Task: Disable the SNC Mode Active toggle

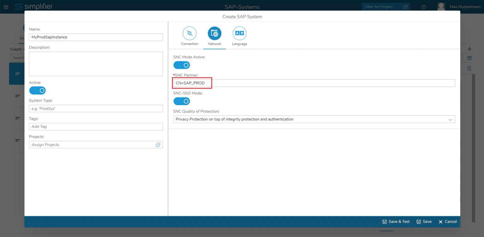Action: (x=181, y=65)
